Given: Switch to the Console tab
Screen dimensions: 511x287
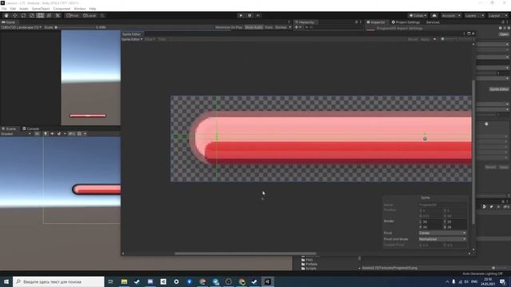Looking at the screenshot, I should pyautogui.click(x=30, y=129).
